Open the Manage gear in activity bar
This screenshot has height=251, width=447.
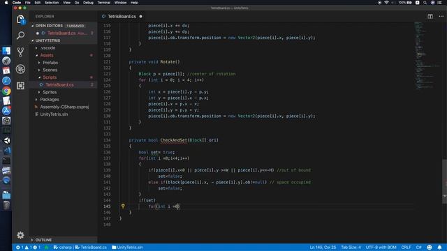tap(20, 235)
